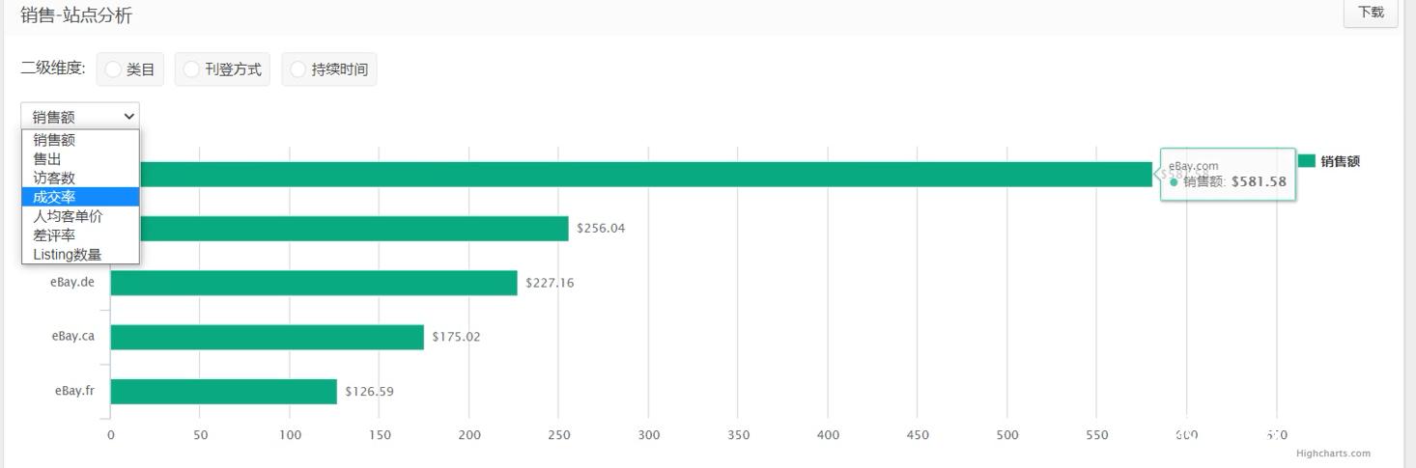The image size is (1416, 468).
Task: Open the Highcharts.com credit link
Action: [x=1333, y=454]
